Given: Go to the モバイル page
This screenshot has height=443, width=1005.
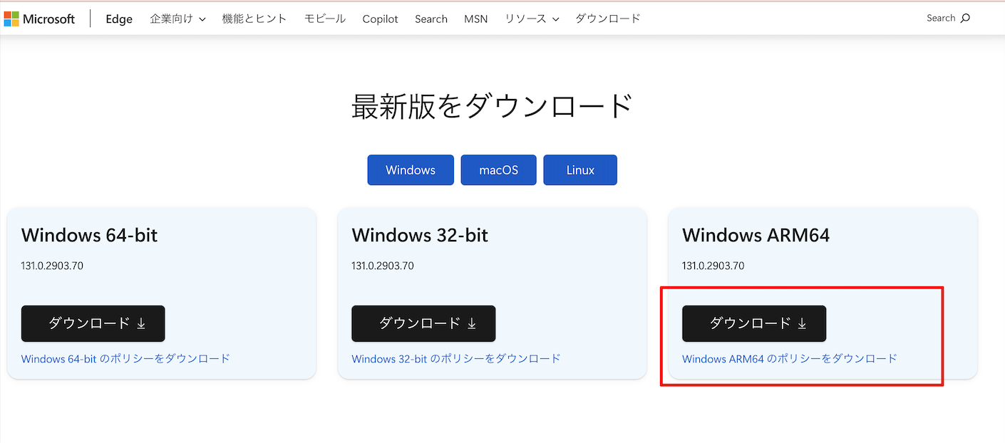Looking at the screenshot, I should click(325, 19).
